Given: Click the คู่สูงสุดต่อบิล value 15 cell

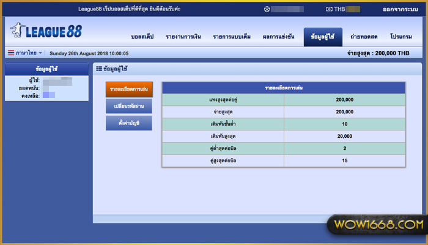Looking at the screenshot, I should pyautogui.click(x=344, y=160).
